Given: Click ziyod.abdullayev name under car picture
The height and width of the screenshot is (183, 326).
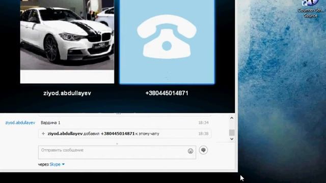Looking at the screenshot, I should [67, 94].
